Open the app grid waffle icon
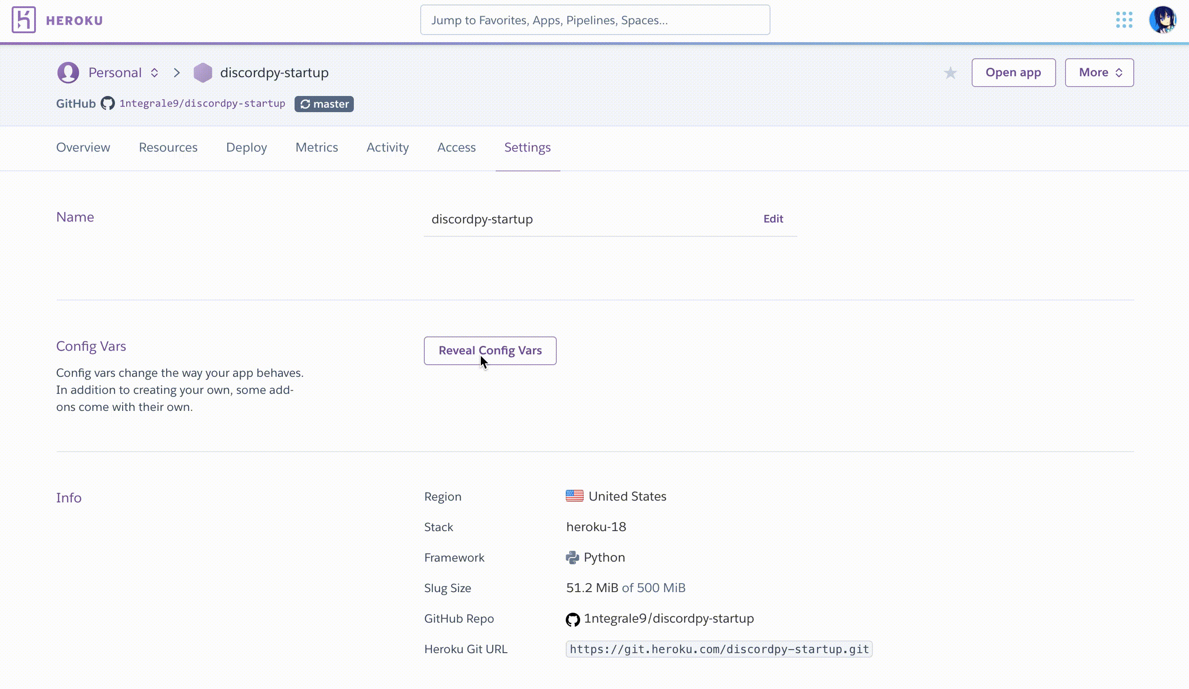 click(1124, 20)
